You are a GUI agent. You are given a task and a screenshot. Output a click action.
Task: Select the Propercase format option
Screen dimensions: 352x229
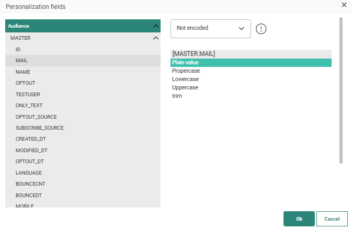185,71
